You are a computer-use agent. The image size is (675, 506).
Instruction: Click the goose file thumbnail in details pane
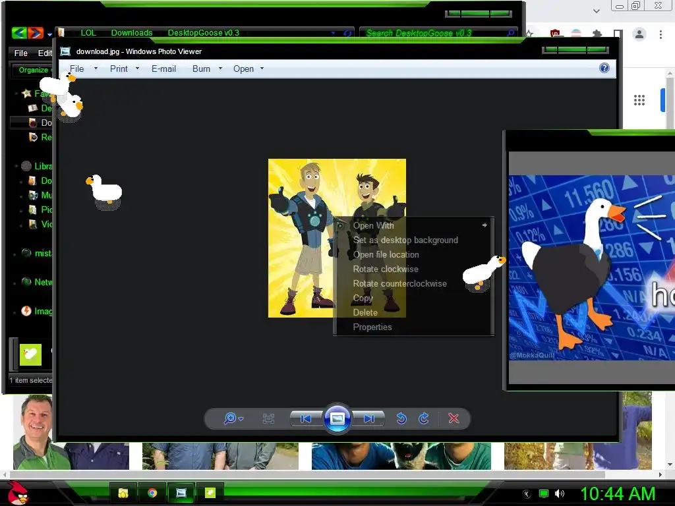coord(30,354)
